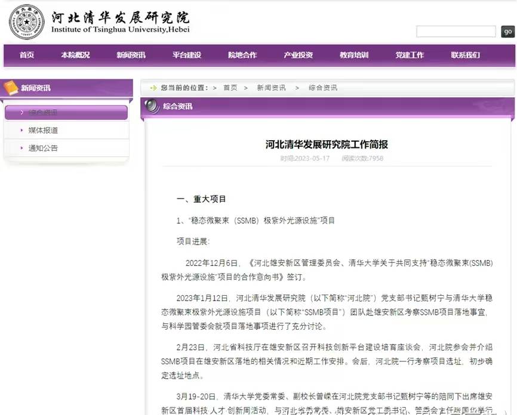Select 院地合作 in the navigation bar
Screen dimensions: 517x415
click(242, 55)
